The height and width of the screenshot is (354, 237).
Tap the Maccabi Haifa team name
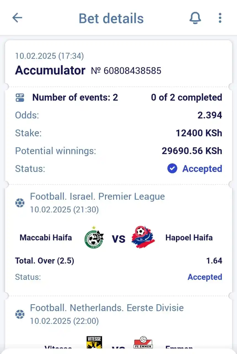click(x=46, y=238)
